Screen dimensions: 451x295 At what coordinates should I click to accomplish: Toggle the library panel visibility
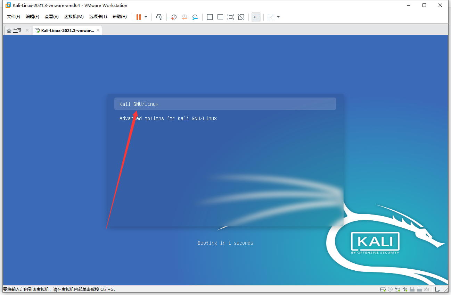210,17
